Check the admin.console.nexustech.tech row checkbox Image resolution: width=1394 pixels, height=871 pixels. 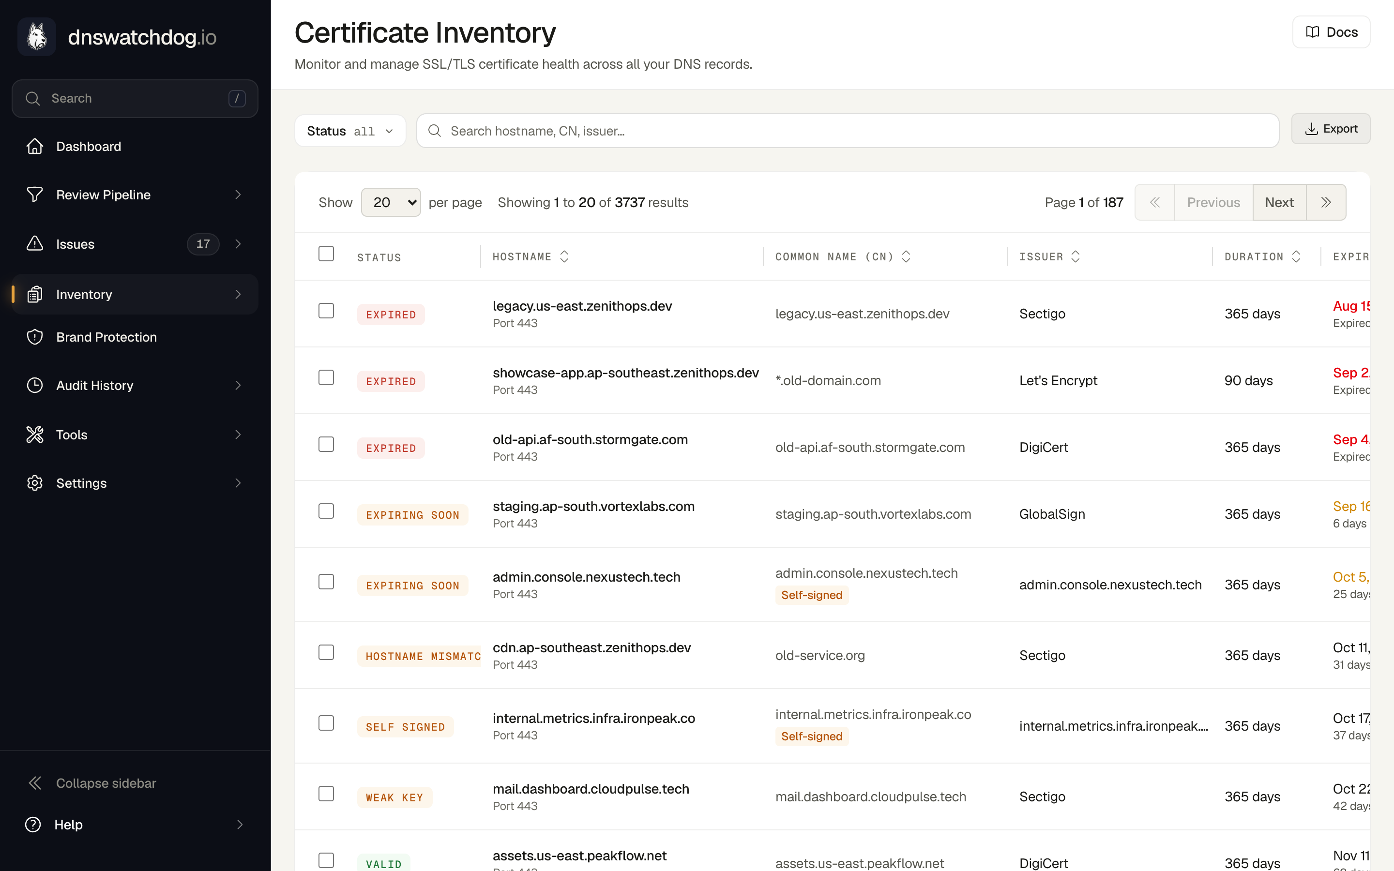(326, 582)
